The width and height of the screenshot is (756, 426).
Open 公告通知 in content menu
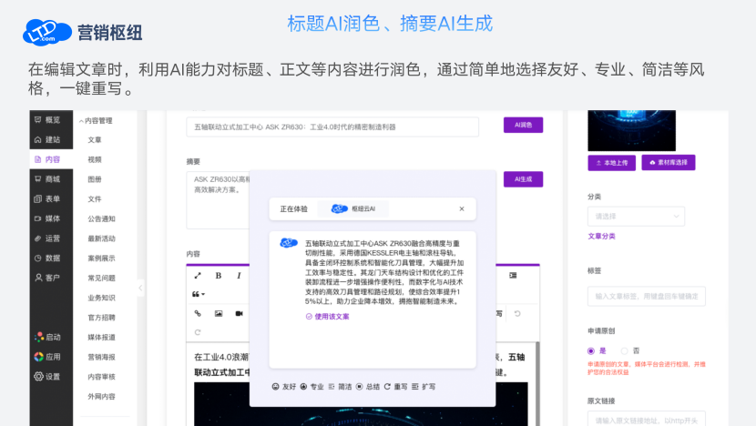coord(101,218)
